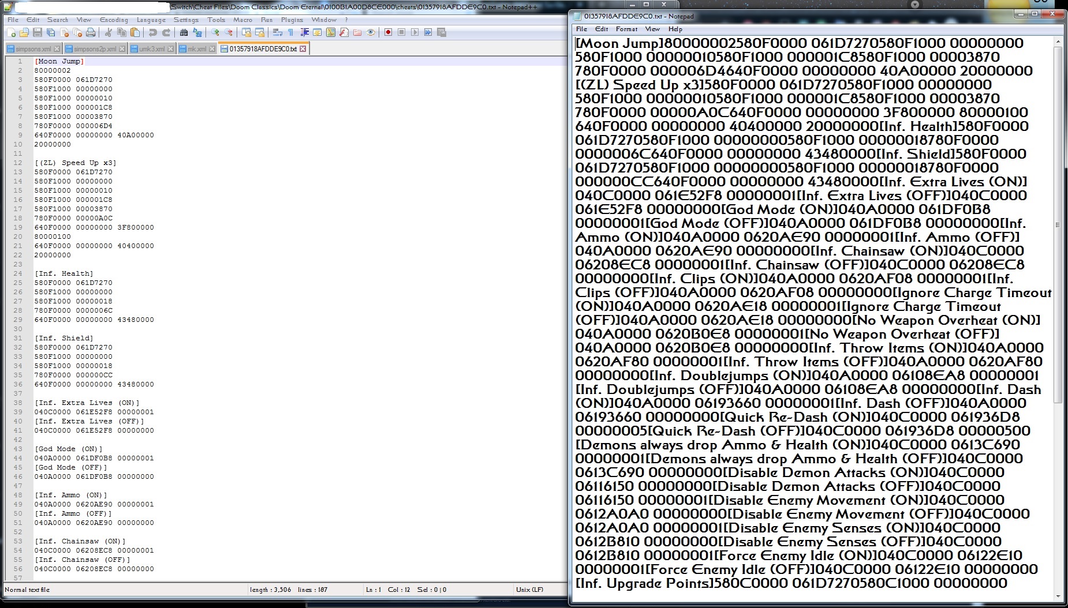Switch to the umk3.xml tab
This screenshot has height=608, width=1068.
pos(152,49)
